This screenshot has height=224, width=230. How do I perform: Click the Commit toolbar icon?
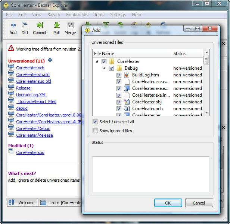[40, 26]
